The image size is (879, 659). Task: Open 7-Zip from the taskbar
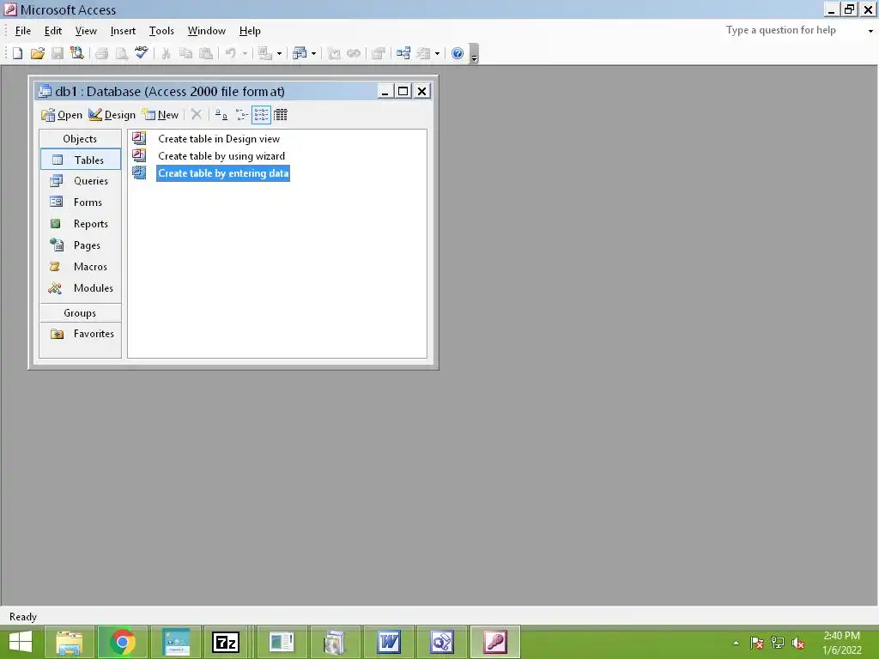click(226, 642)
